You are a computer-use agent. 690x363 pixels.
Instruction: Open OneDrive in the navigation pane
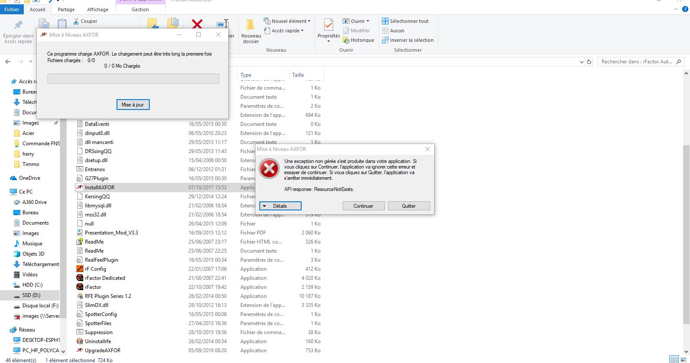click(29, 178)
